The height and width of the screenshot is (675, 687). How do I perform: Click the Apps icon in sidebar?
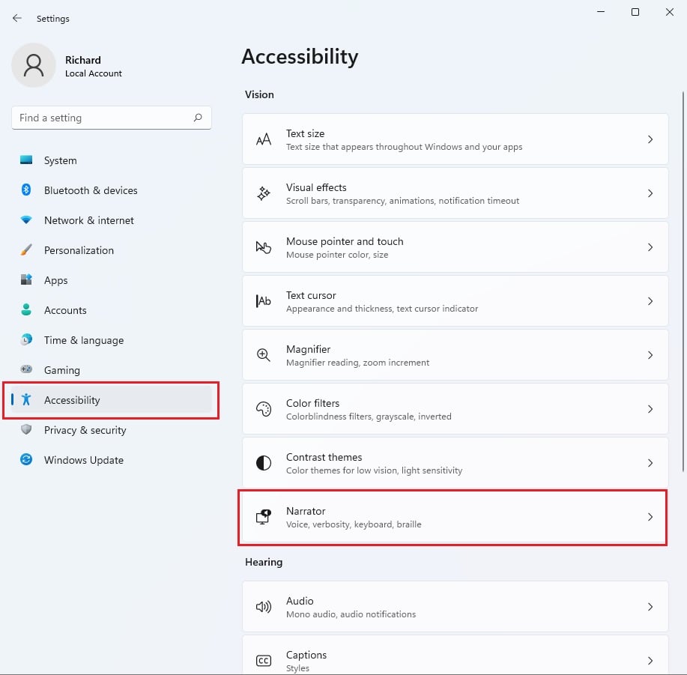tap(26, 279)
